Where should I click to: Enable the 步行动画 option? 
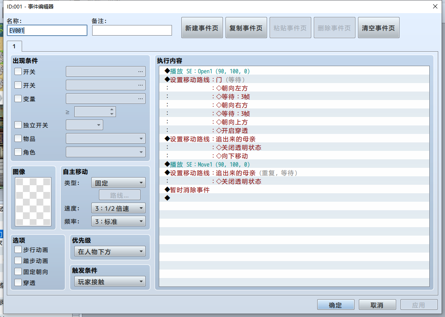tap(18, 250)
